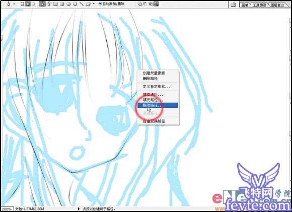
Task: Open the status bar info arrow menu
Action: coord(79,209)
